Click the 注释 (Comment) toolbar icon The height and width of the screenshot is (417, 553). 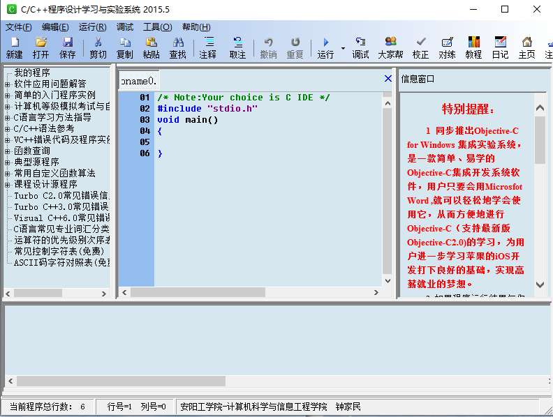click(207, 47)
